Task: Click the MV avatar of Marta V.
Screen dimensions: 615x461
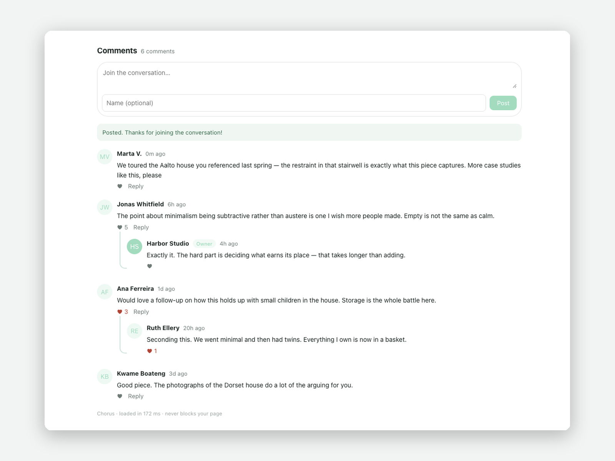Action: tap(105, 157)
